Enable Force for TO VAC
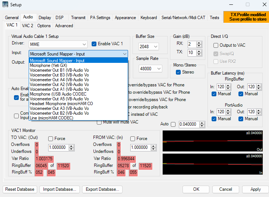Viewport: 269px width, 197px height. pyautogui.click(x=50, y=139)
